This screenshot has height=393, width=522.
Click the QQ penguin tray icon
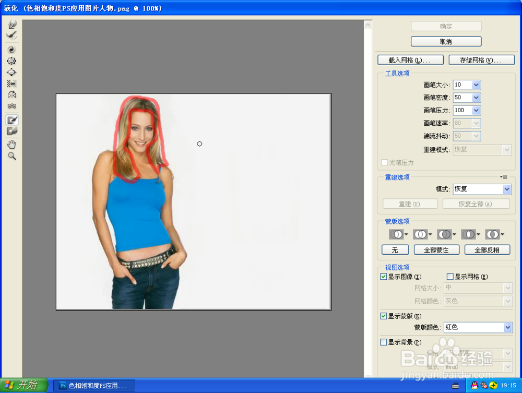click(474, 385)
